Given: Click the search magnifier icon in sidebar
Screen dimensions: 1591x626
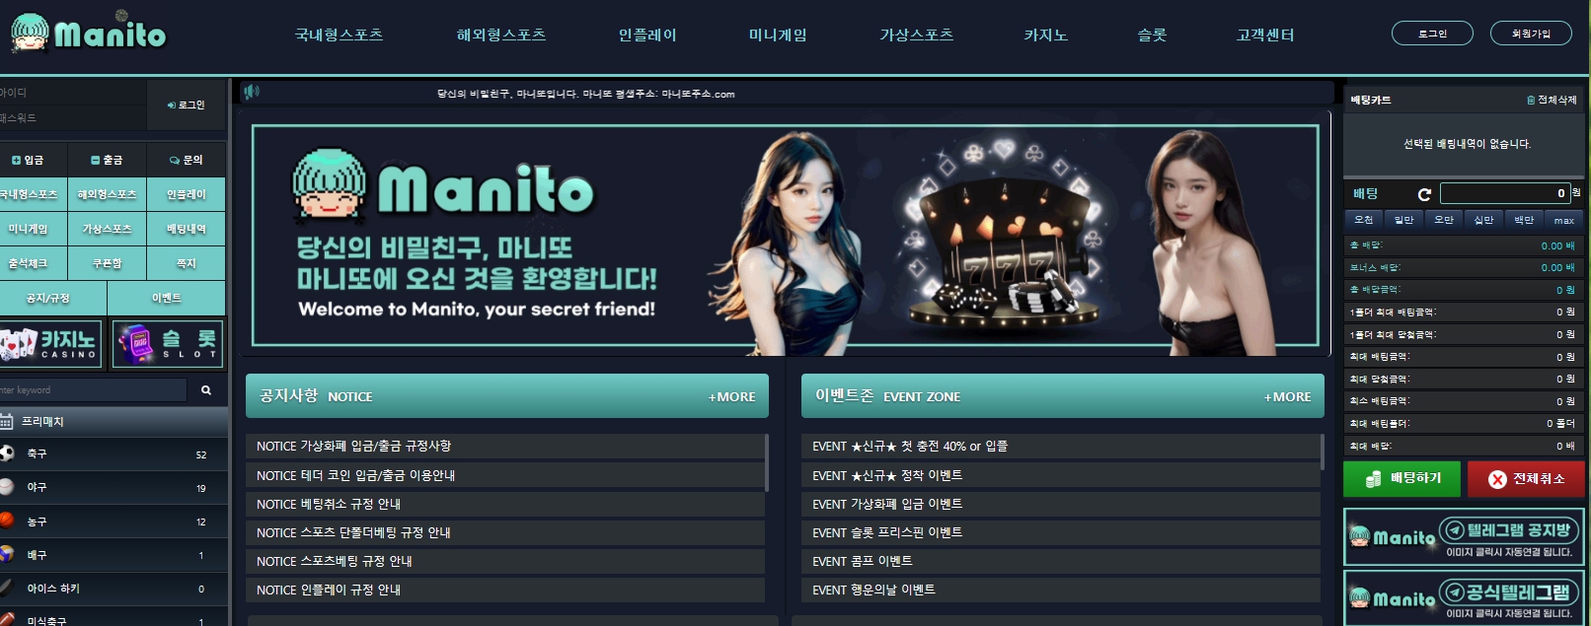Looking at the screenshot, I should coord(206,390).
